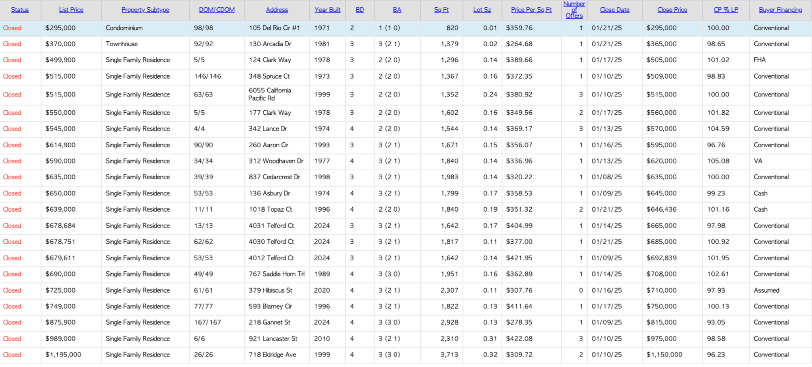Select address 4030 Telford Ct
The height and width of the screenshot is (367, 812).
coord(271,242)
